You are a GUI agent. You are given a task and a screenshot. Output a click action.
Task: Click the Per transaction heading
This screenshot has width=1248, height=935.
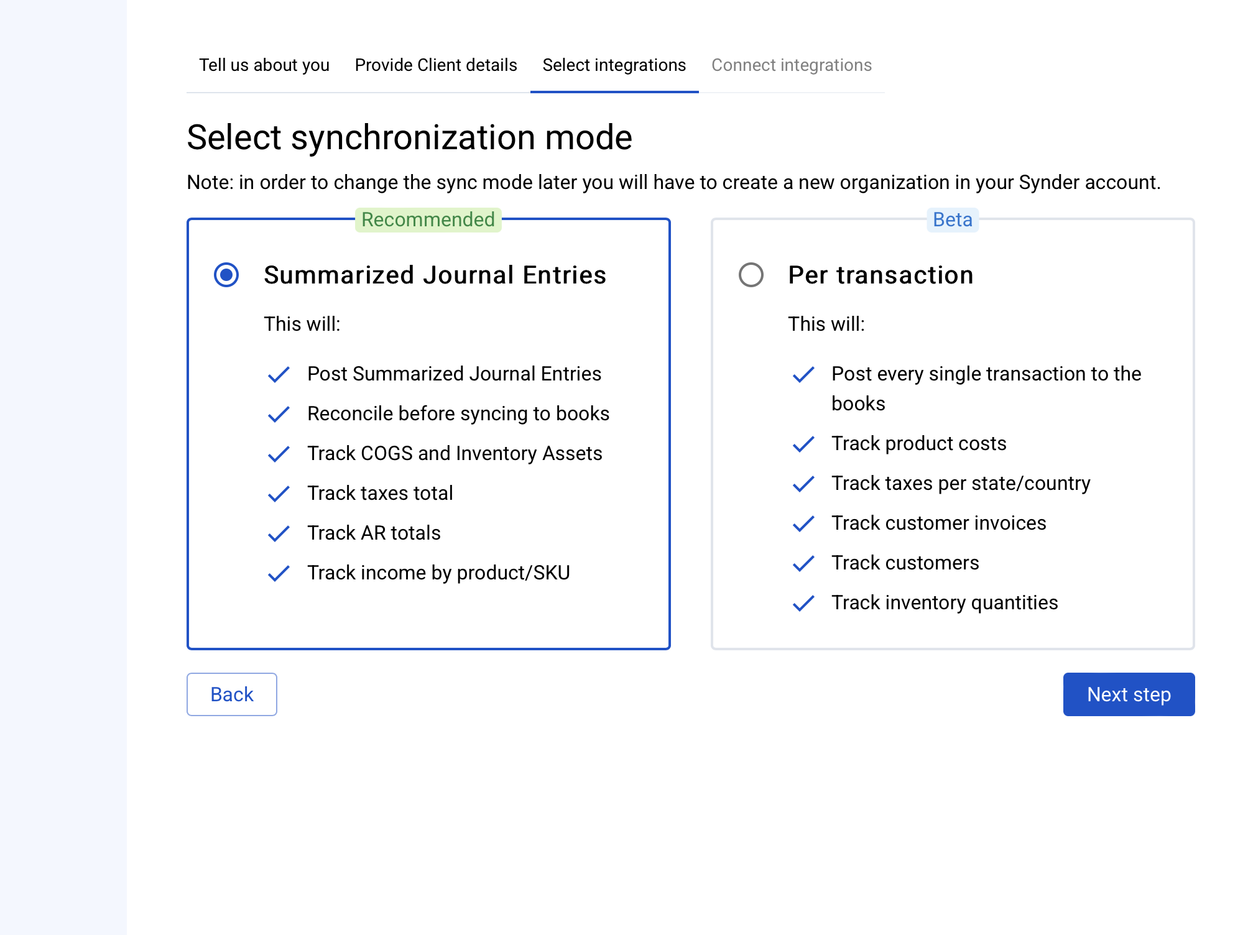point(881,275)
